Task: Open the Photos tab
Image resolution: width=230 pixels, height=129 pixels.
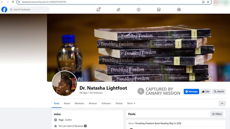Action: click(x=119, y=103)
